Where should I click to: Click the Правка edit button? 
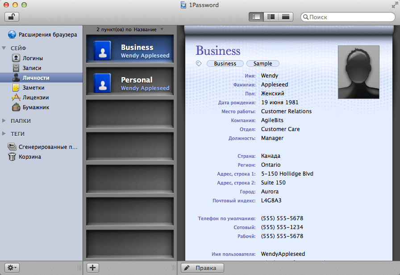pos(202,268)
